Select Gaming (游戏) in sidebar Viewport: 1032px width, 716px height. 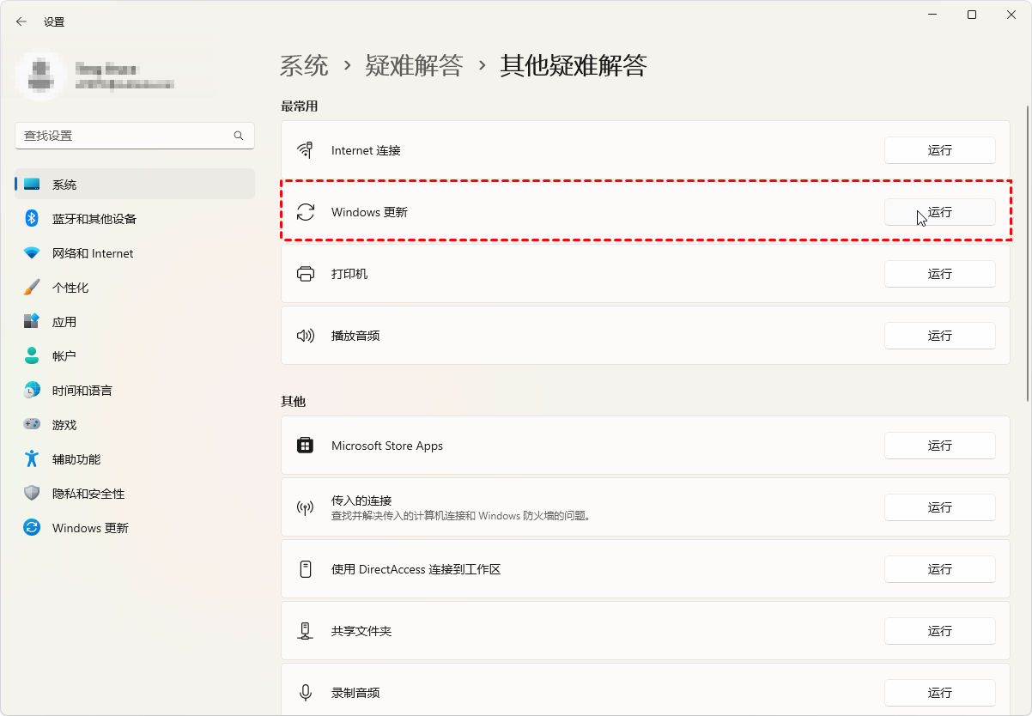[64, 425]
